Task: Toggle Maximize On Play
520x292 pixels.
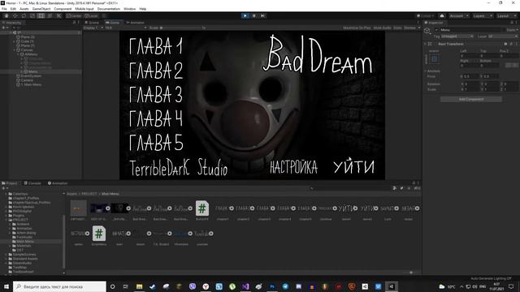Action: pyautogui.click(x=357, y=28)
